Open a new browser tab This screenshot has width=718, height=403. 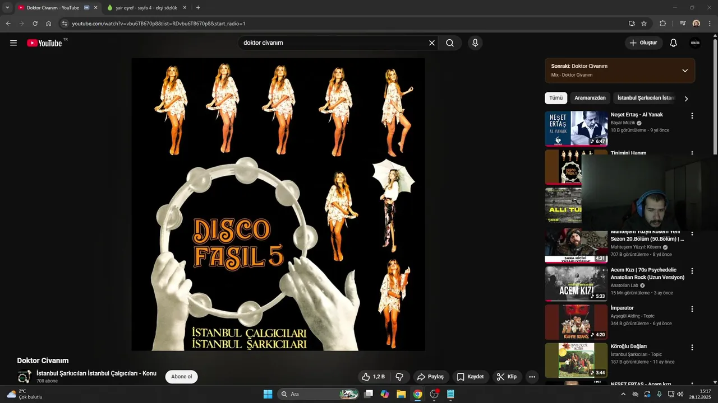[198, 8]
